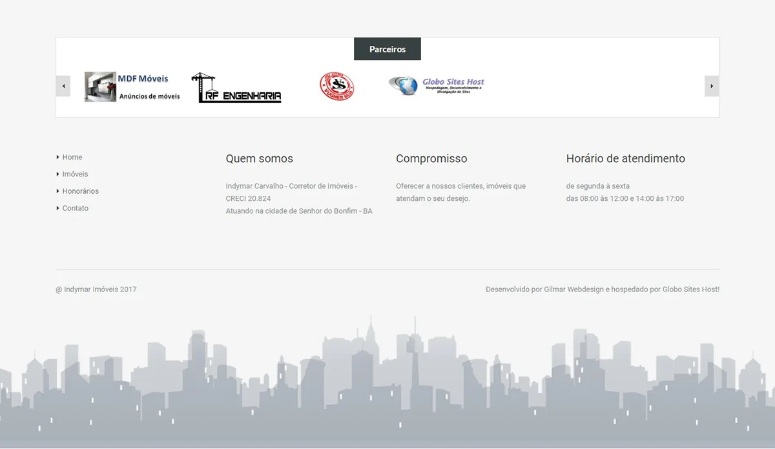Image resolution: width=775 pixels, height=449 pixels.
Task: Go to Home in the footer menu
Action: pyautogui.click(x=72, y=157)
